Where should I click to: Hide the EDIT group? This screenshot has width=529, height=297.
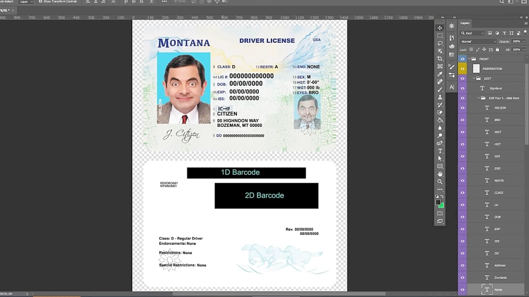pos(463,79)
